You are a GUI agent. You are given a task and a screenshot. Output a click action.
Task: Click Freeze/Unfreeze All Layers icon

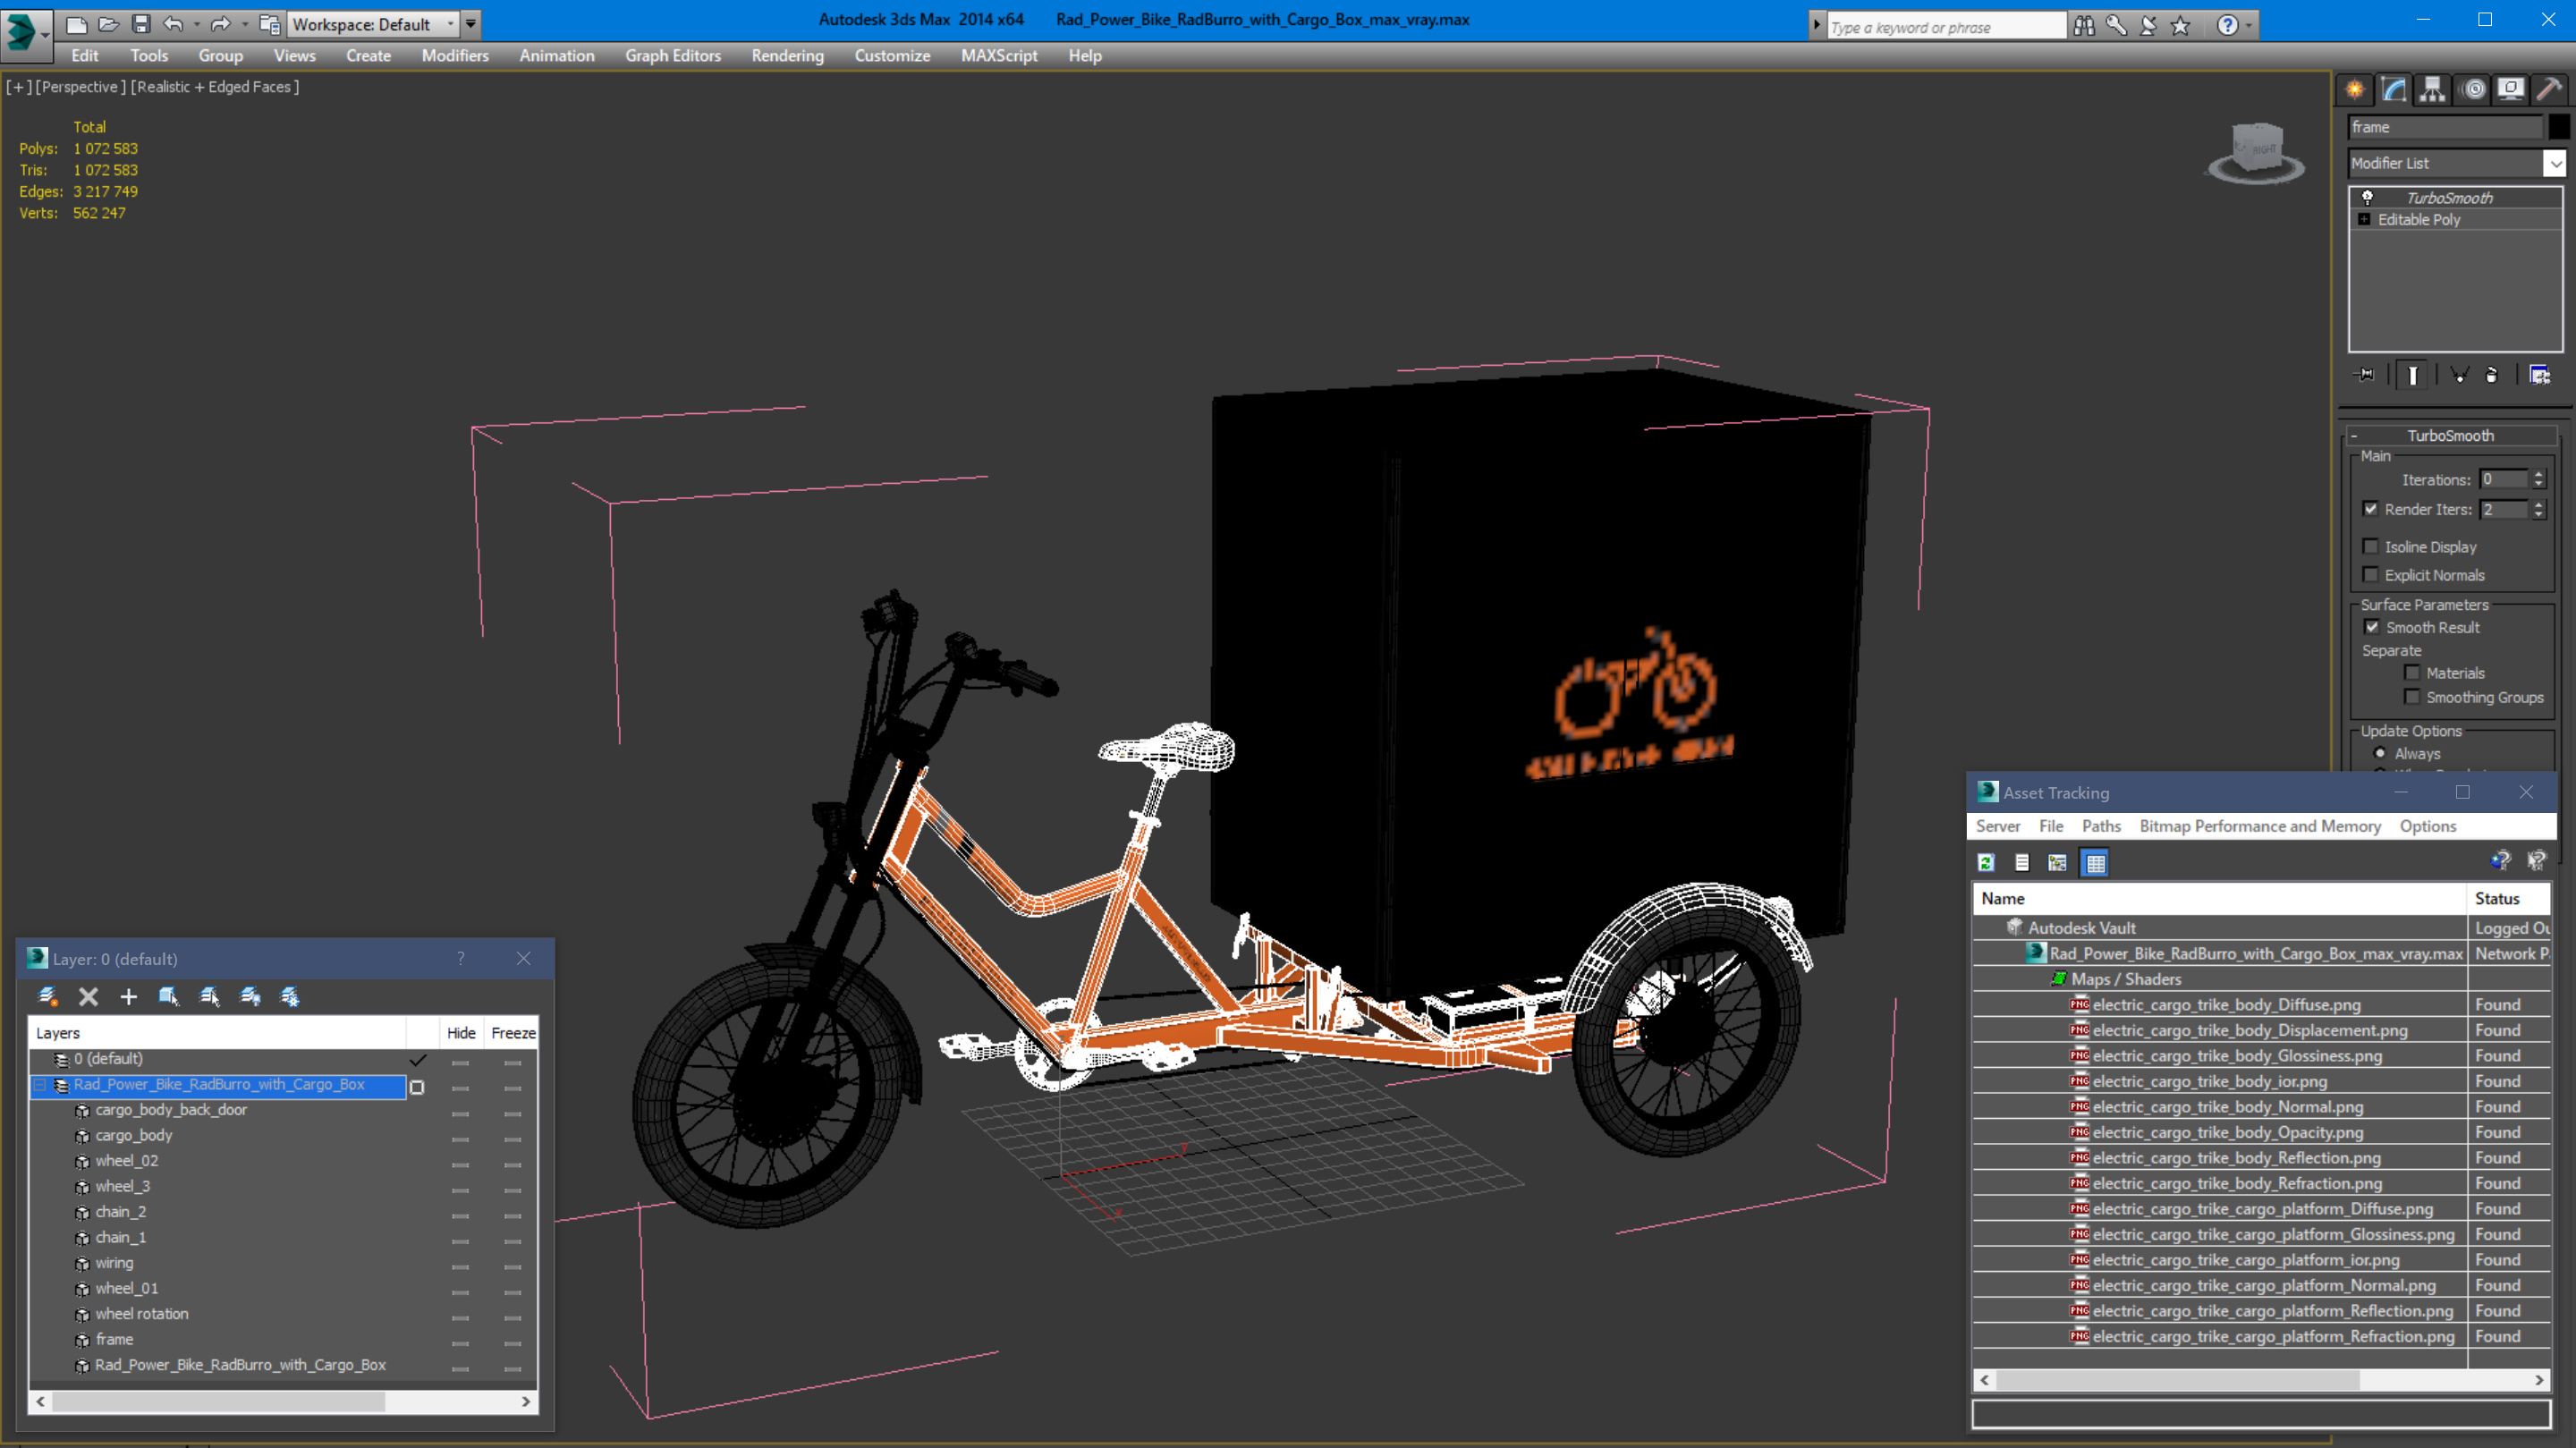coord(290,996)
